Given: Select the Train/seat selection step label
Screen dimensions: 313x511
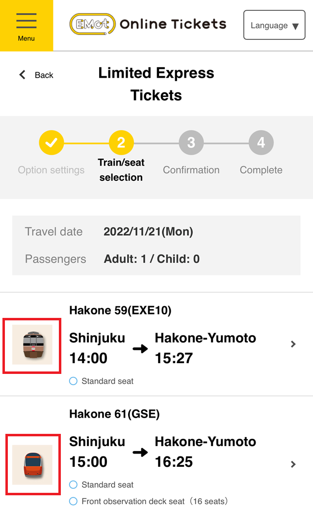Looking at the screenshot, I should click(x=121, y=170).
